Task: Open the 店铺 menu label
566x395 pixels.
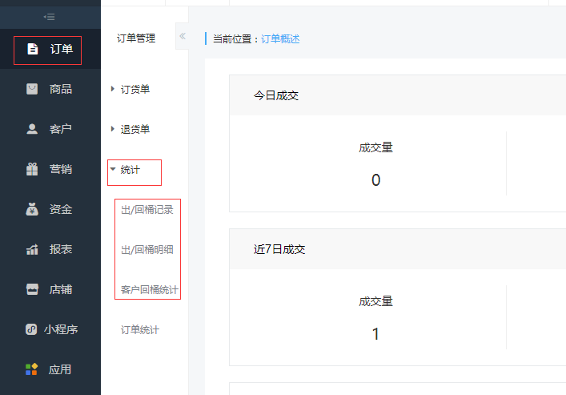Action: pyautogui.click(x=61, y=289)
